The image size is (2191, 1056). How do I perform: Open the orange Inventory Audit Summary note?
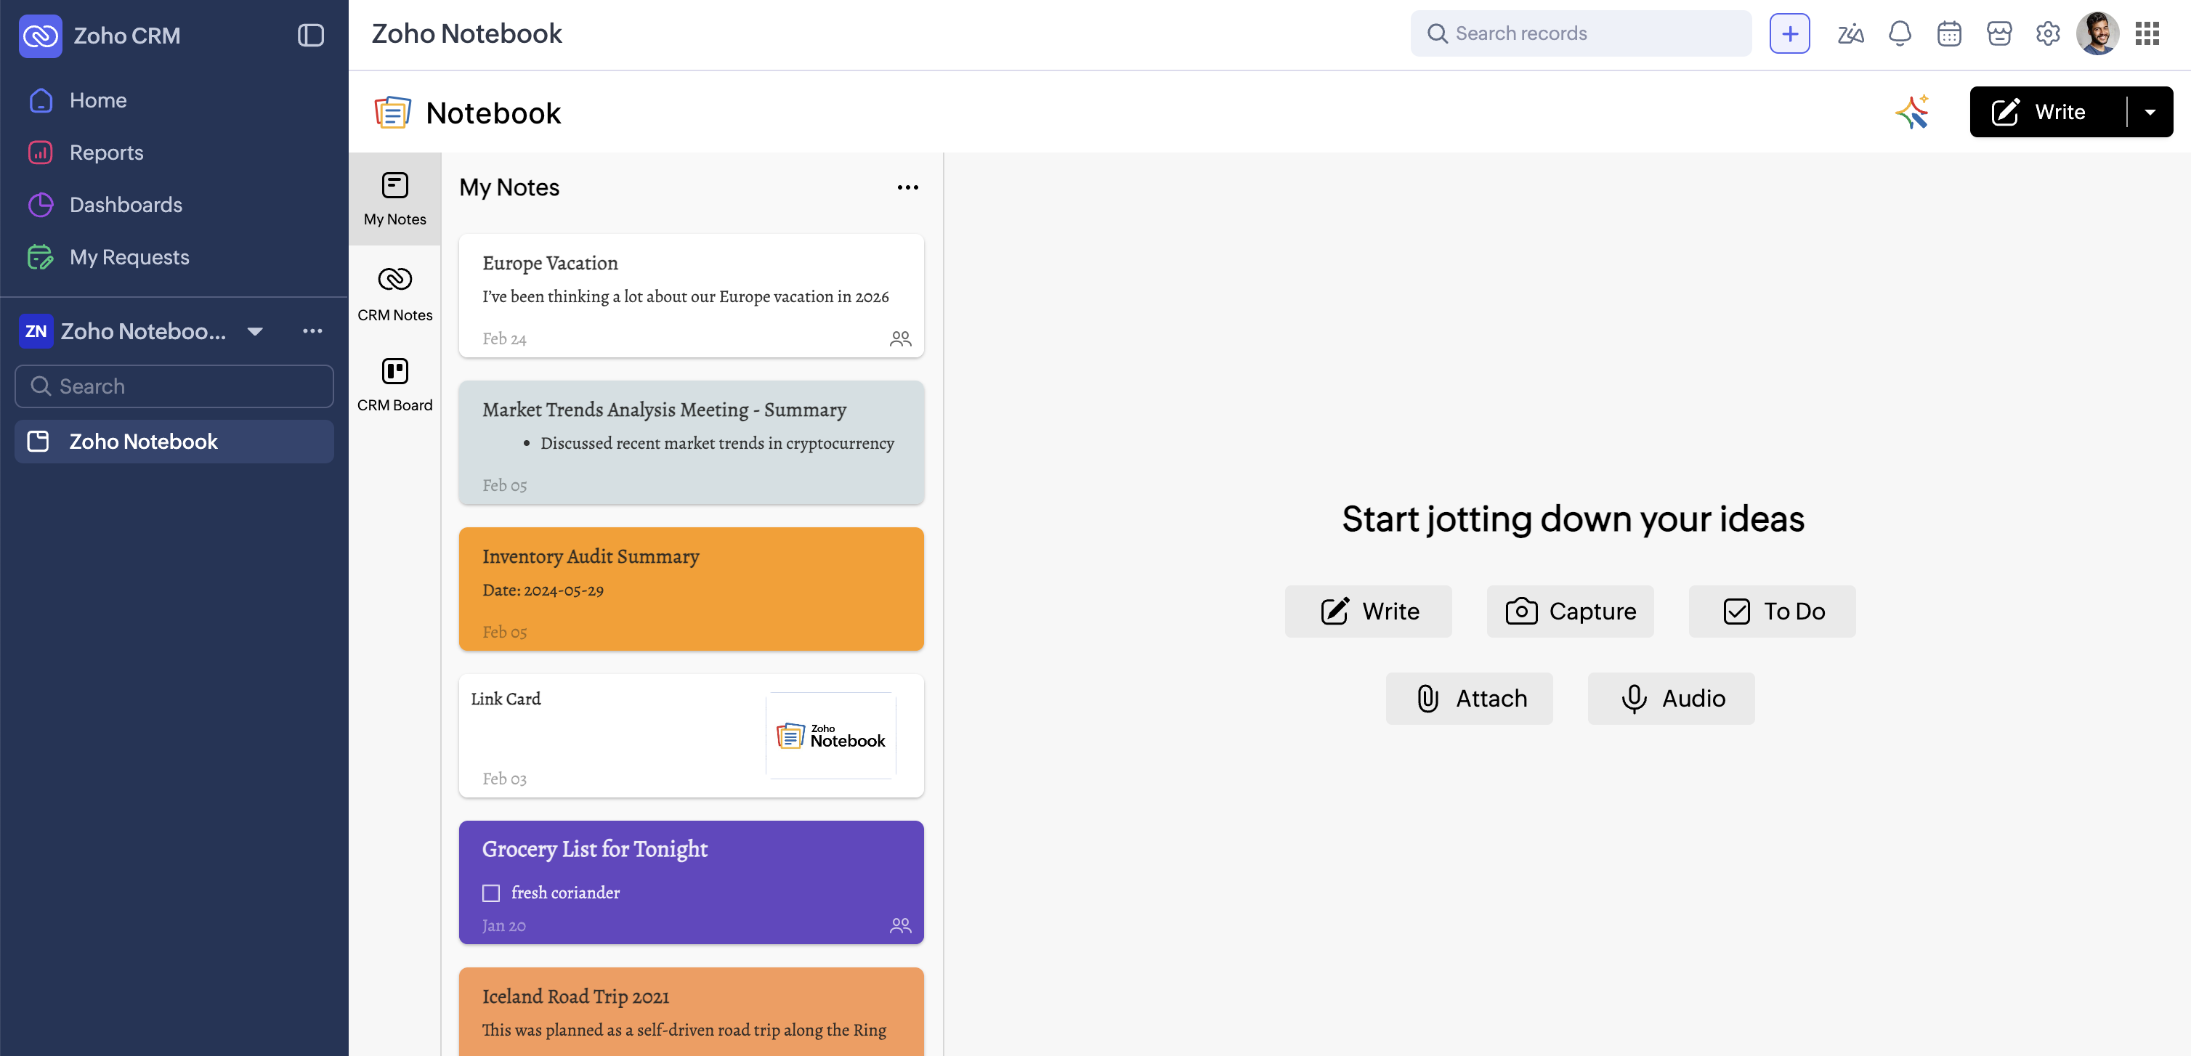point(691,589)
